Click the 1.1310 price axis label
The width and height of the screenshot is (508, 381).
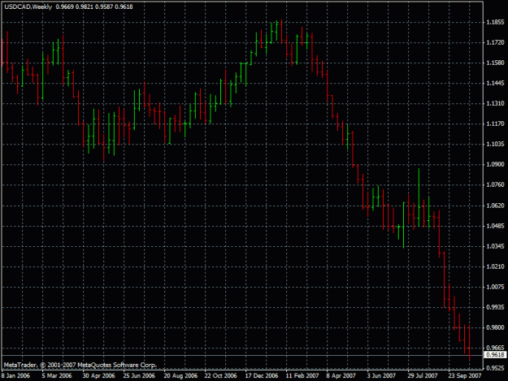click(495, 103)
